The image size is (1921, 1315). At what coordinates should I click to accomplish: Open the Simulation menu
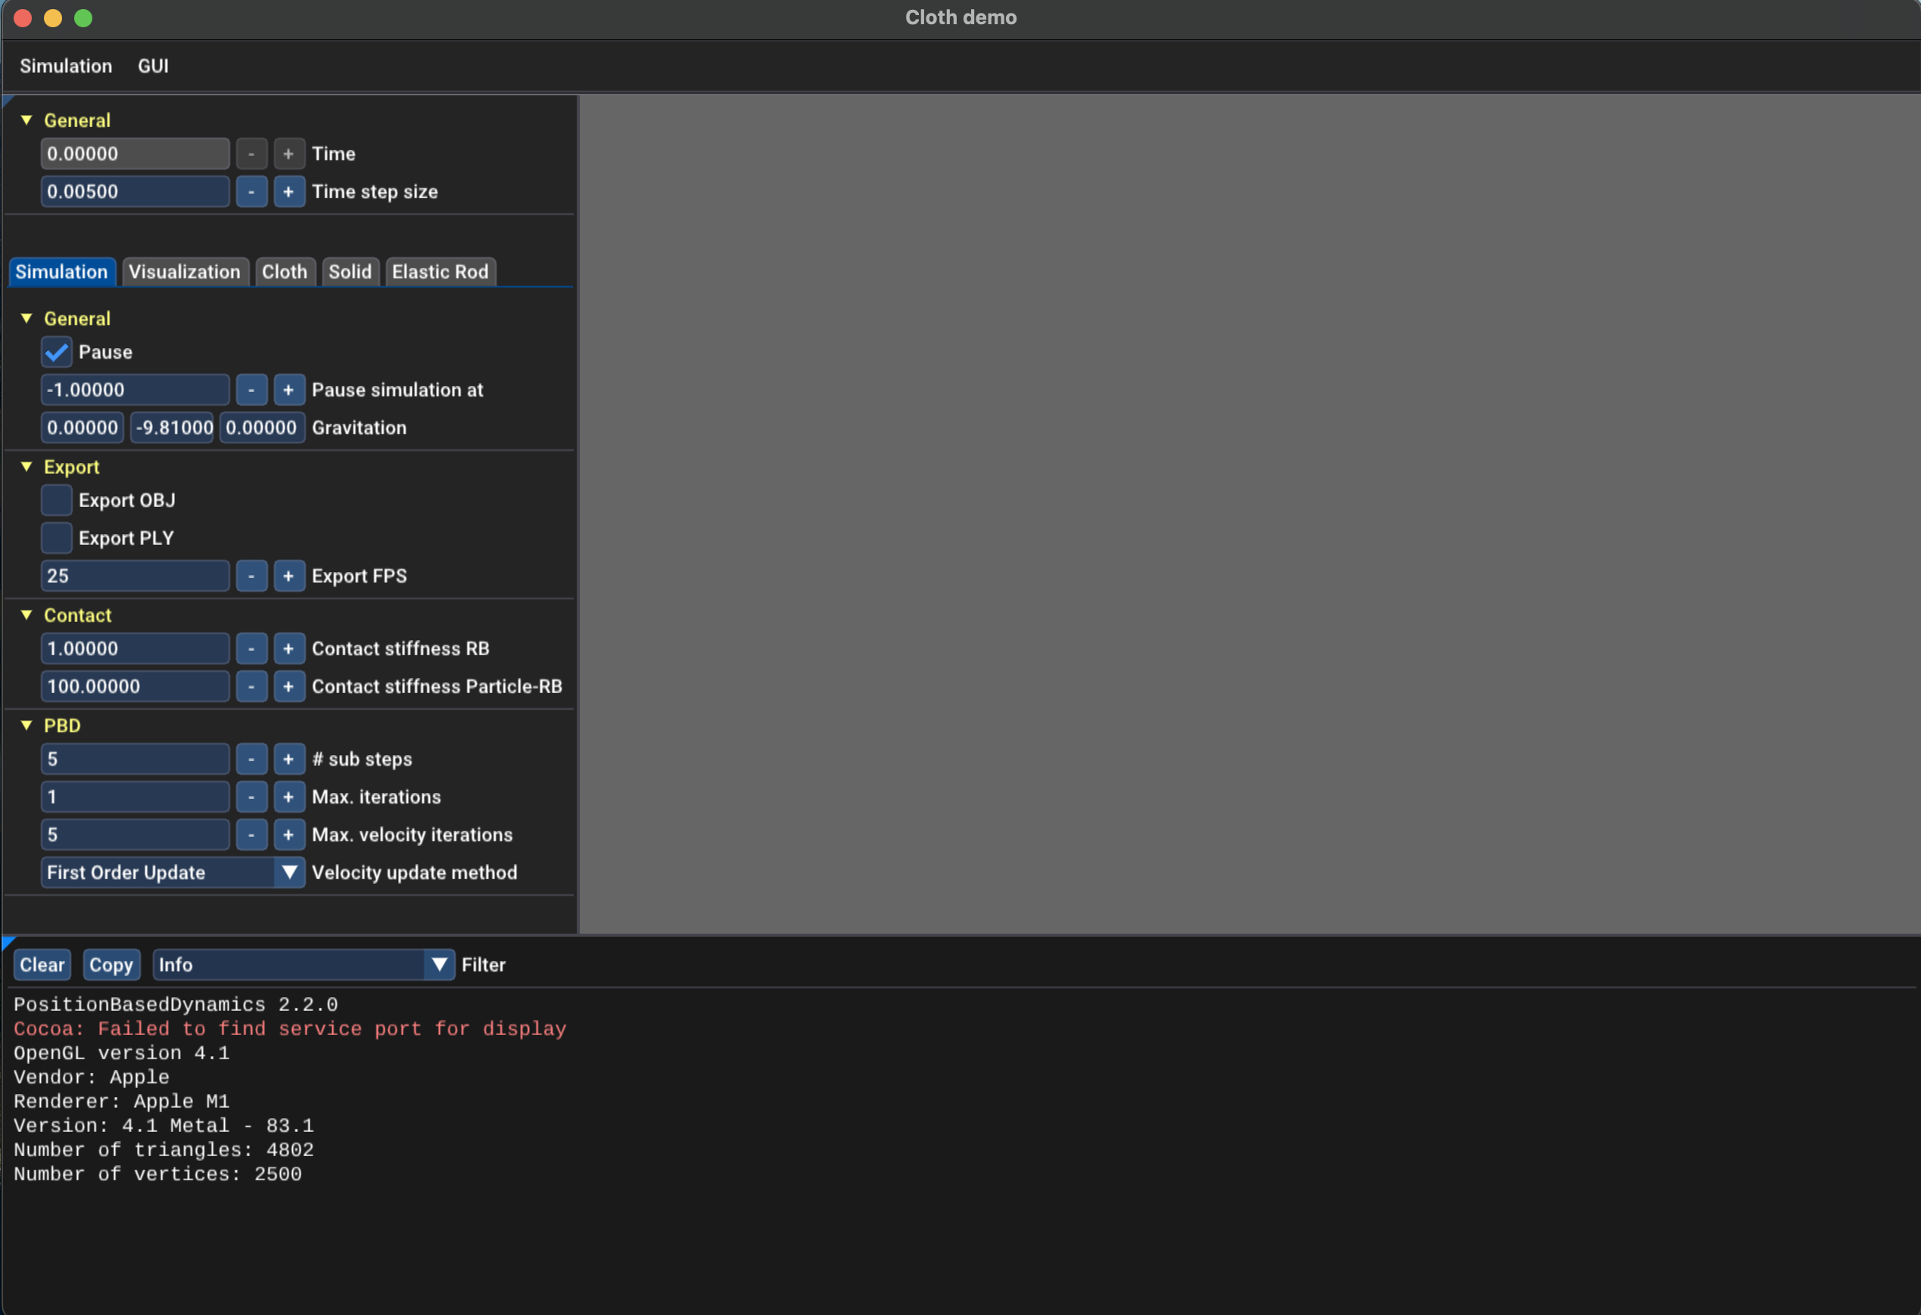[x=65, y=65]
